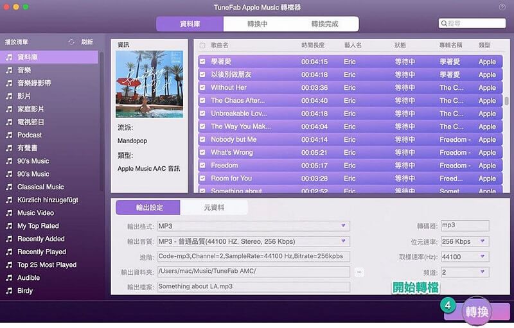This screenshot has width=514, height=328.
Task: Click the music note icon beside Classical Music
Action: coord(9,187)
